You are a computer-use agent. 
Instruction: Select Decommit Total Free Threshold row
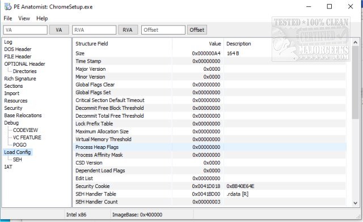[210, 116]
